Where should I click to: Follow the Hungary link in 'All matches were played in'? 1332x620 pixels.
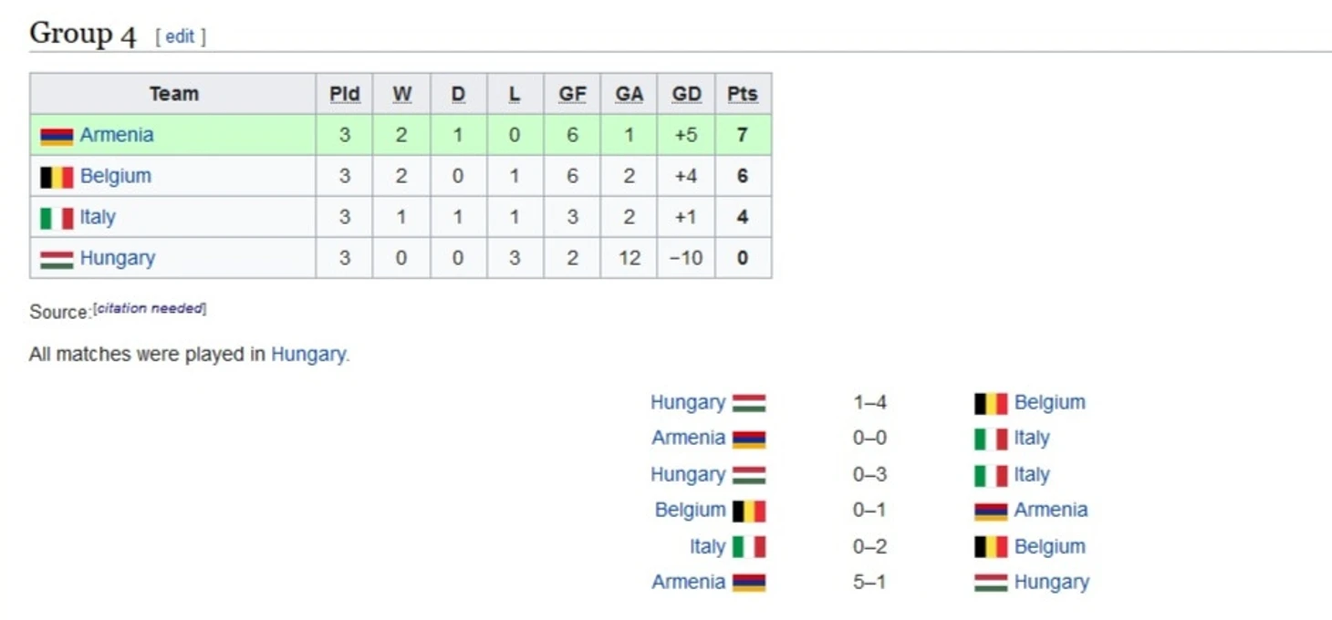pyautogui.click(x=308, y=355)
